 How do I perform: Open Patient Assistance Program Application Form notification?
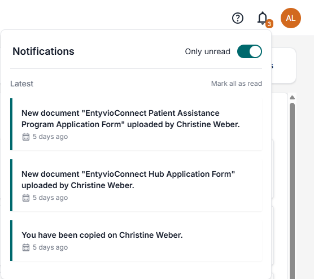click(x=136, y=124)
